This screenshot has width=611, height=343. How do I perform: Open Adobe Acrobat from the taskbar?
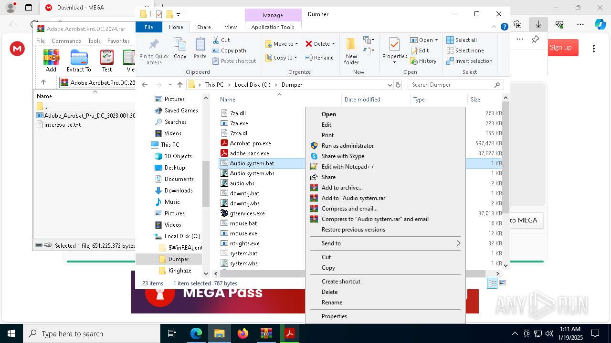coord(289,333)
